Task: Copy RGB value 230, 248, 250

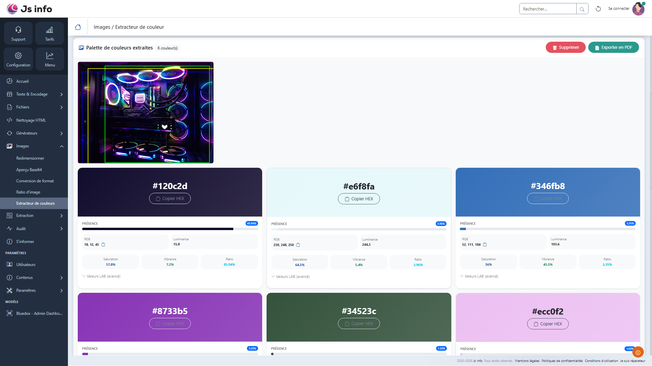Action: 298,245
